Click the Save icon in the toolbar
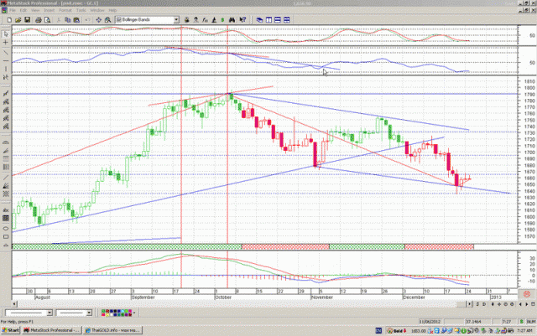The width and height of the screenshot is (537, 336). click(x=28, y=20)
